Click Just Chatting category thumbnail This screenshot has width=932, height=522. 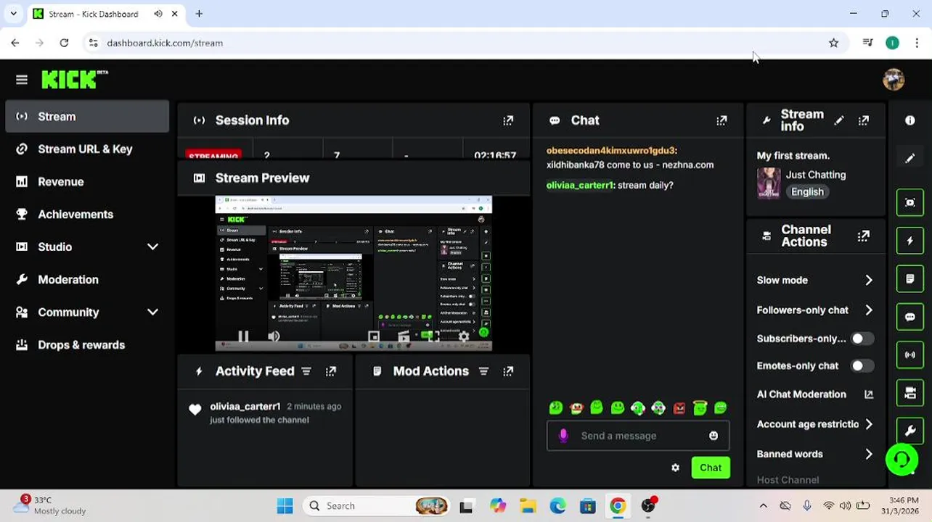(769, 183)
